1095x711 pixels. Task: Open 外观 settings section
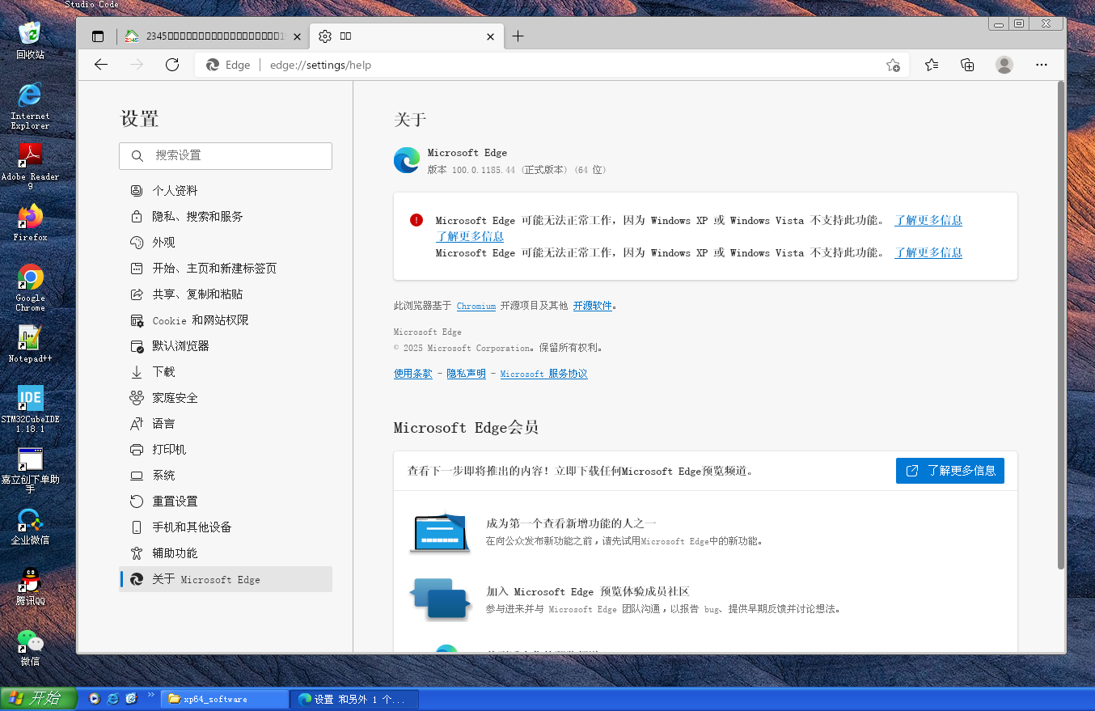coord(226,243)
